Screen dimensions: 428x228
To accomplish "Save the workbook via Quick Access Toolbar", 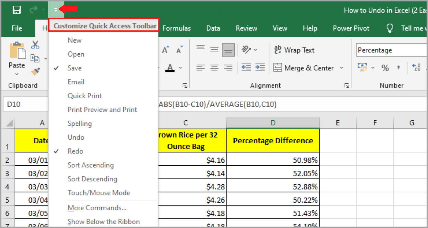I will tap(17, 10).
